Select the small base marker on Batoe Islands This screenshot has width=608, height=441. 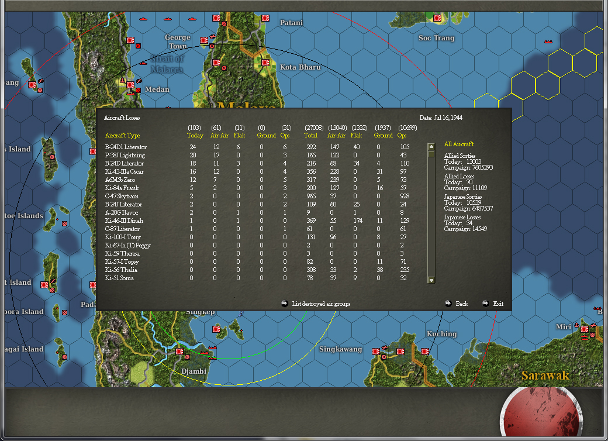[65, 224]
